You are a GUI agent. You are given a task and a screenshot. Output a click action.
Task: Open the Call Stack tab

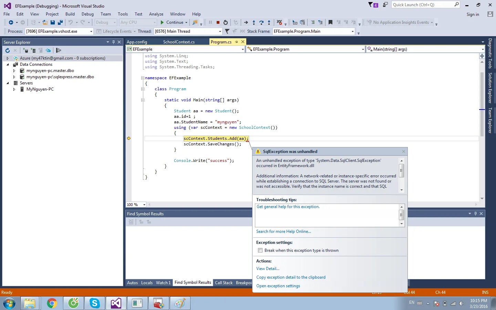[224, 283]
